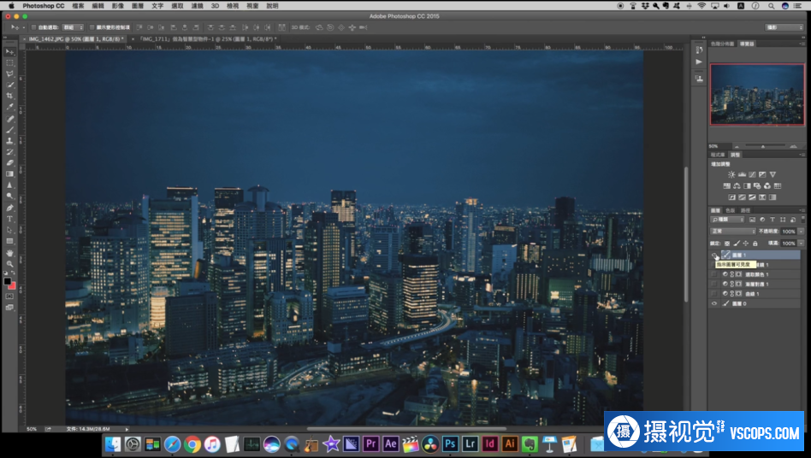Close the IMG_1462.JPG document tab
The image size is (811, 458).
click(23, 38)
